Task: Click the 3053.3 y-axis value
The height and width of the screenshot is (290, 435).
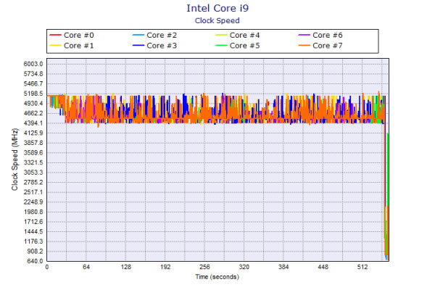Action: [x=33, y=173]
